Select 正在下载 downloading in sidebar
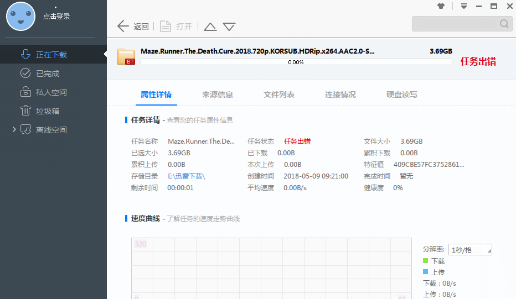Viewport: 516px width, 299px height. (51, 55)
